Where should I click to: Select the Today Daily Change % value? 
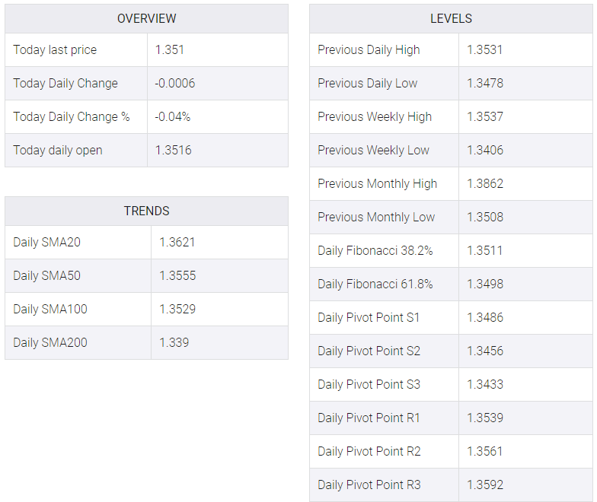click(172, 117)
